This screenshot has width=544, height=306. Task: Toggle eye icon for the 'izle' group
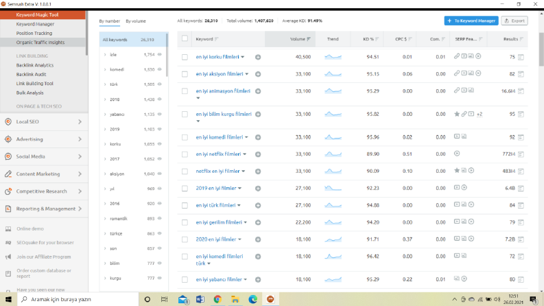160,54
